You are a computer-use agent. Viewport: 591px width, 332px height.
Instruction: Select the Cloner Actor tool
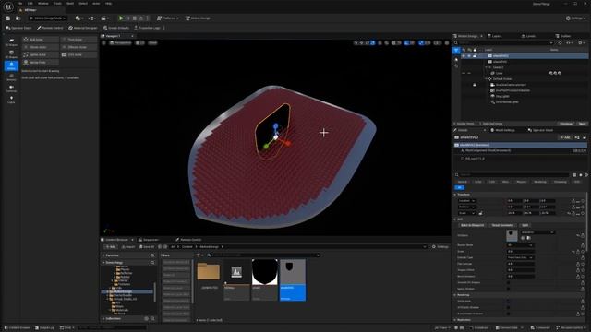pos(41,47)
